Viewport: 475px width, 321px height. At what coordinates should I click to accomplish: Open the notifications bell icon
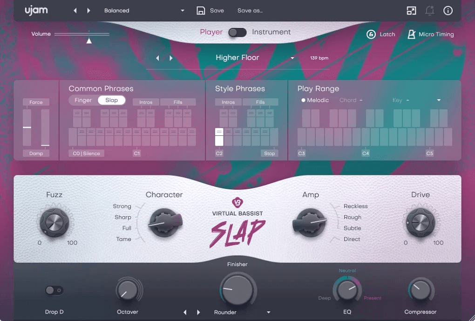pyautogui.click(x=429, y=11)
